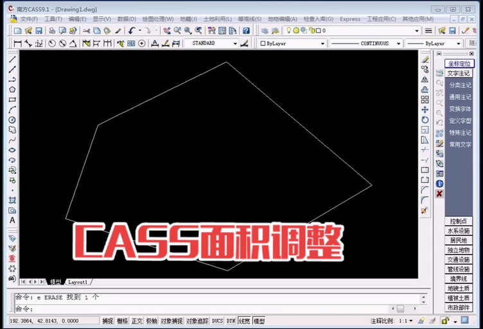Click the 模型 space button in status bar
The height and width of the screenshot is (329, 483).
tap(259, 321)
